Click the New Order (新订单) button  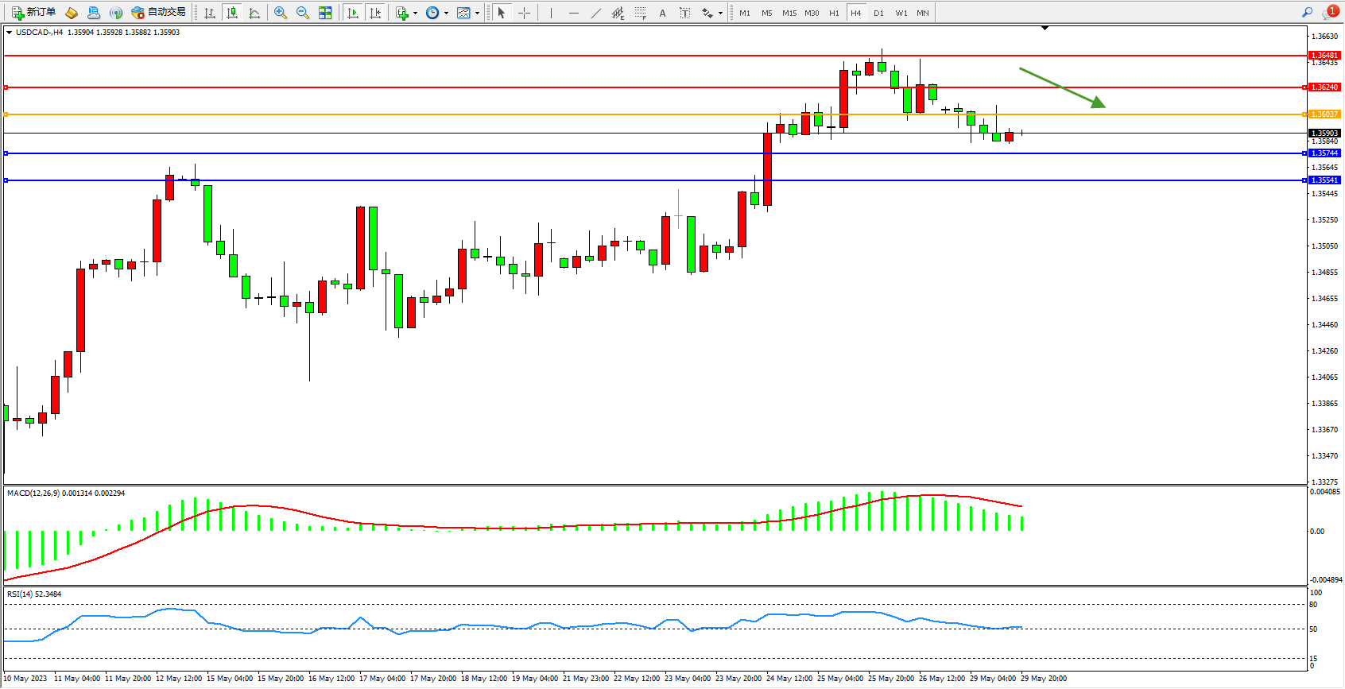[x=33, y=13]
